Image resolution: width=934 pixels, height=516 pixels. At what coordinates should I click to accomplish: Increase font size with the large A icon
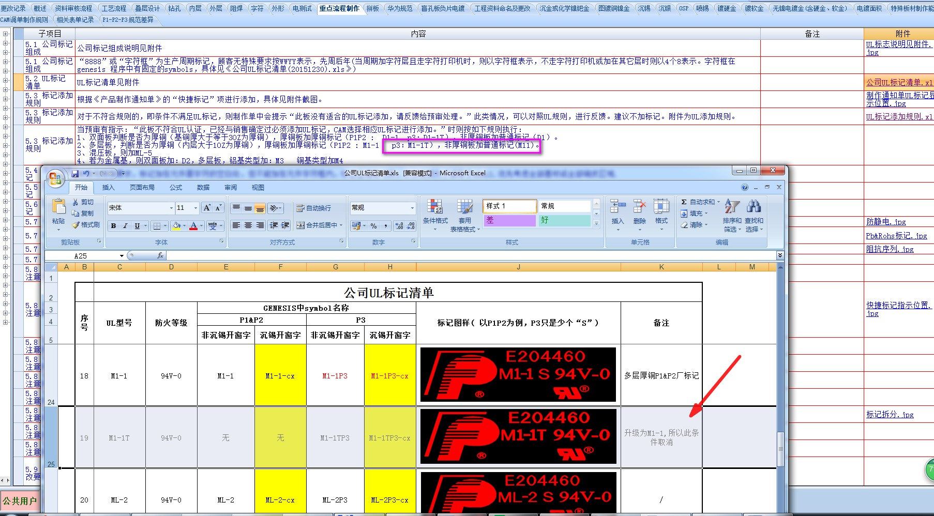[x=207, y=208]
